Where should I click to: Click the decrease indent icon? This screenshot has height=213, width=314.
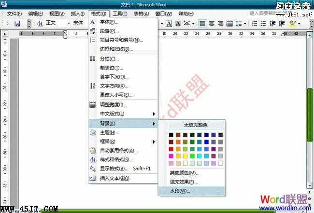point(272,23)
